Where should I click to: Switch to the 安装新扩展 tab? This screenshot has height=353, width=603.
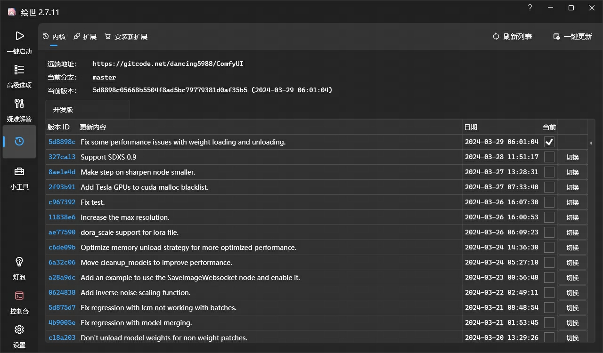pos(126,36)
